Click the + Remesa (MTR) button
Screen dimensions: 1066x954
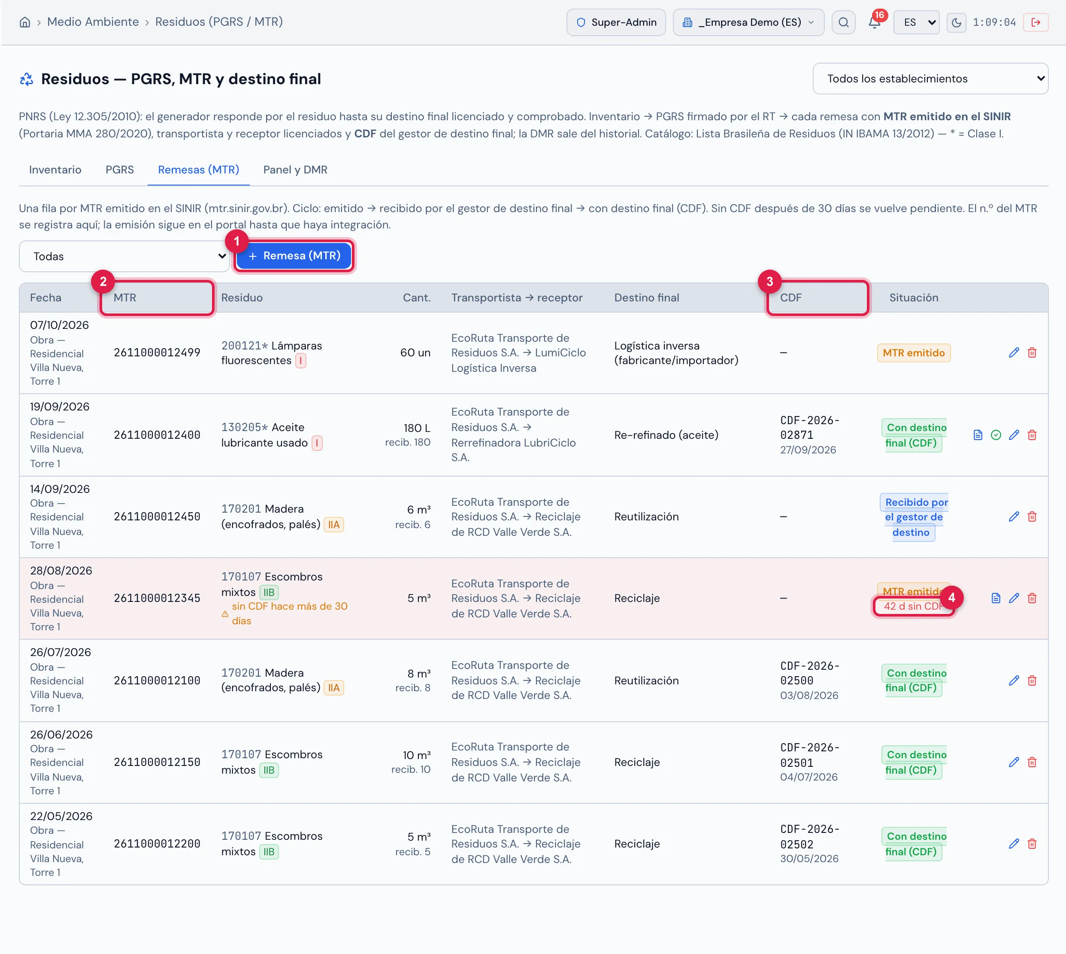click(x=294, y=256)
